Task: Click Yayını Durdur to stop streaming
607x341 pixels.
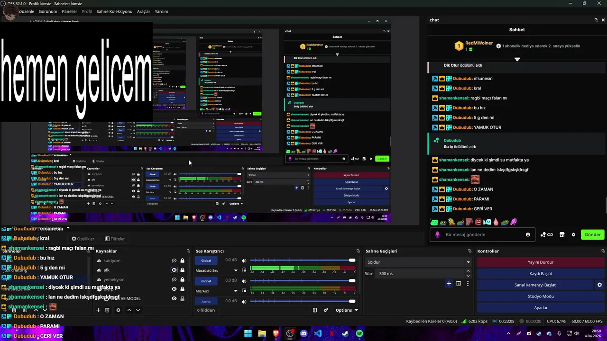Action: (x=541, y=262)
